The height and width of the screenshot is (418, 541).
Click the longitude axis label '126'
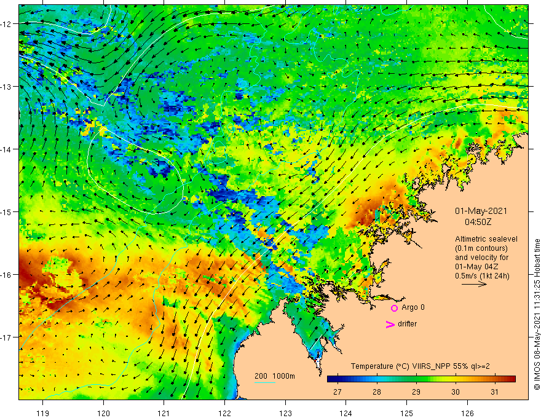467,413
